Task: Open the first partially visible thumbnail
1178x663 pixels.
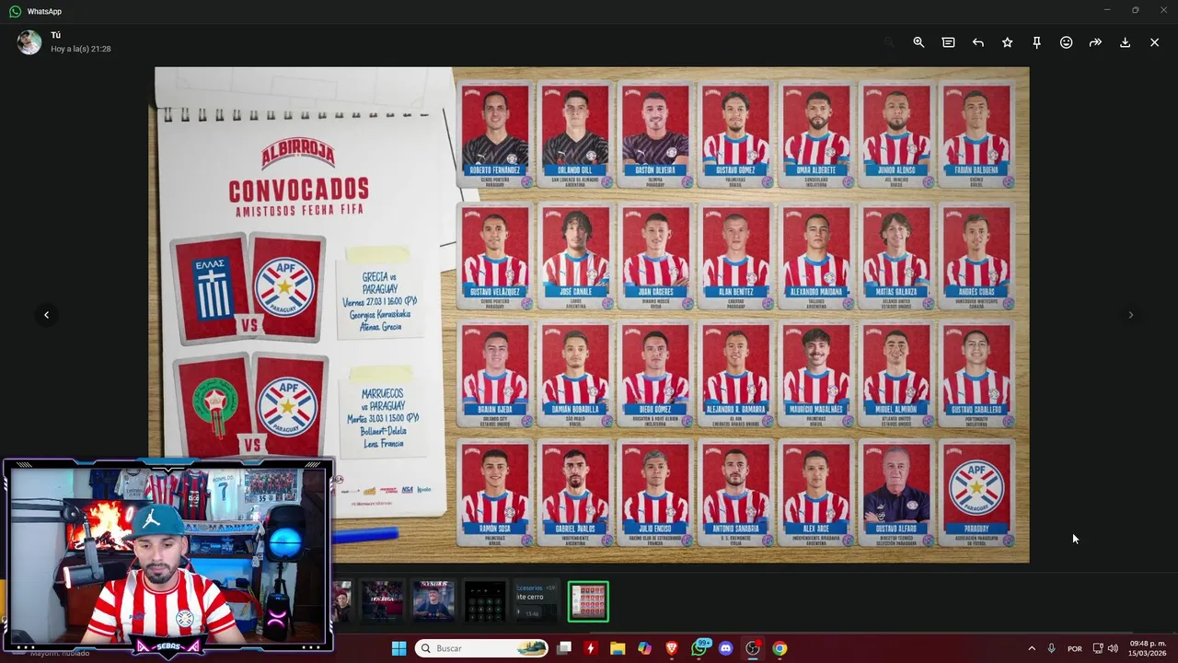Action: click(342, 602)
